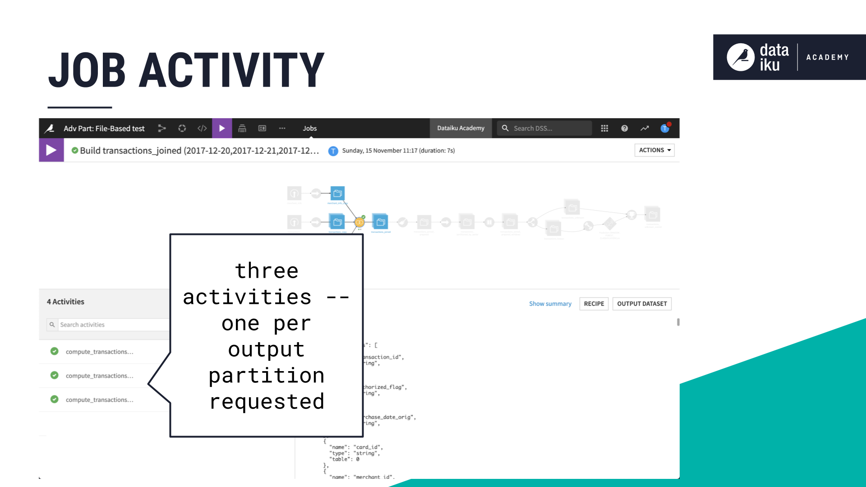Viewport: 866px width, 487px height.
Task: Open the Code editor icon
Action: pyautogui.click(x=202, y=129)
